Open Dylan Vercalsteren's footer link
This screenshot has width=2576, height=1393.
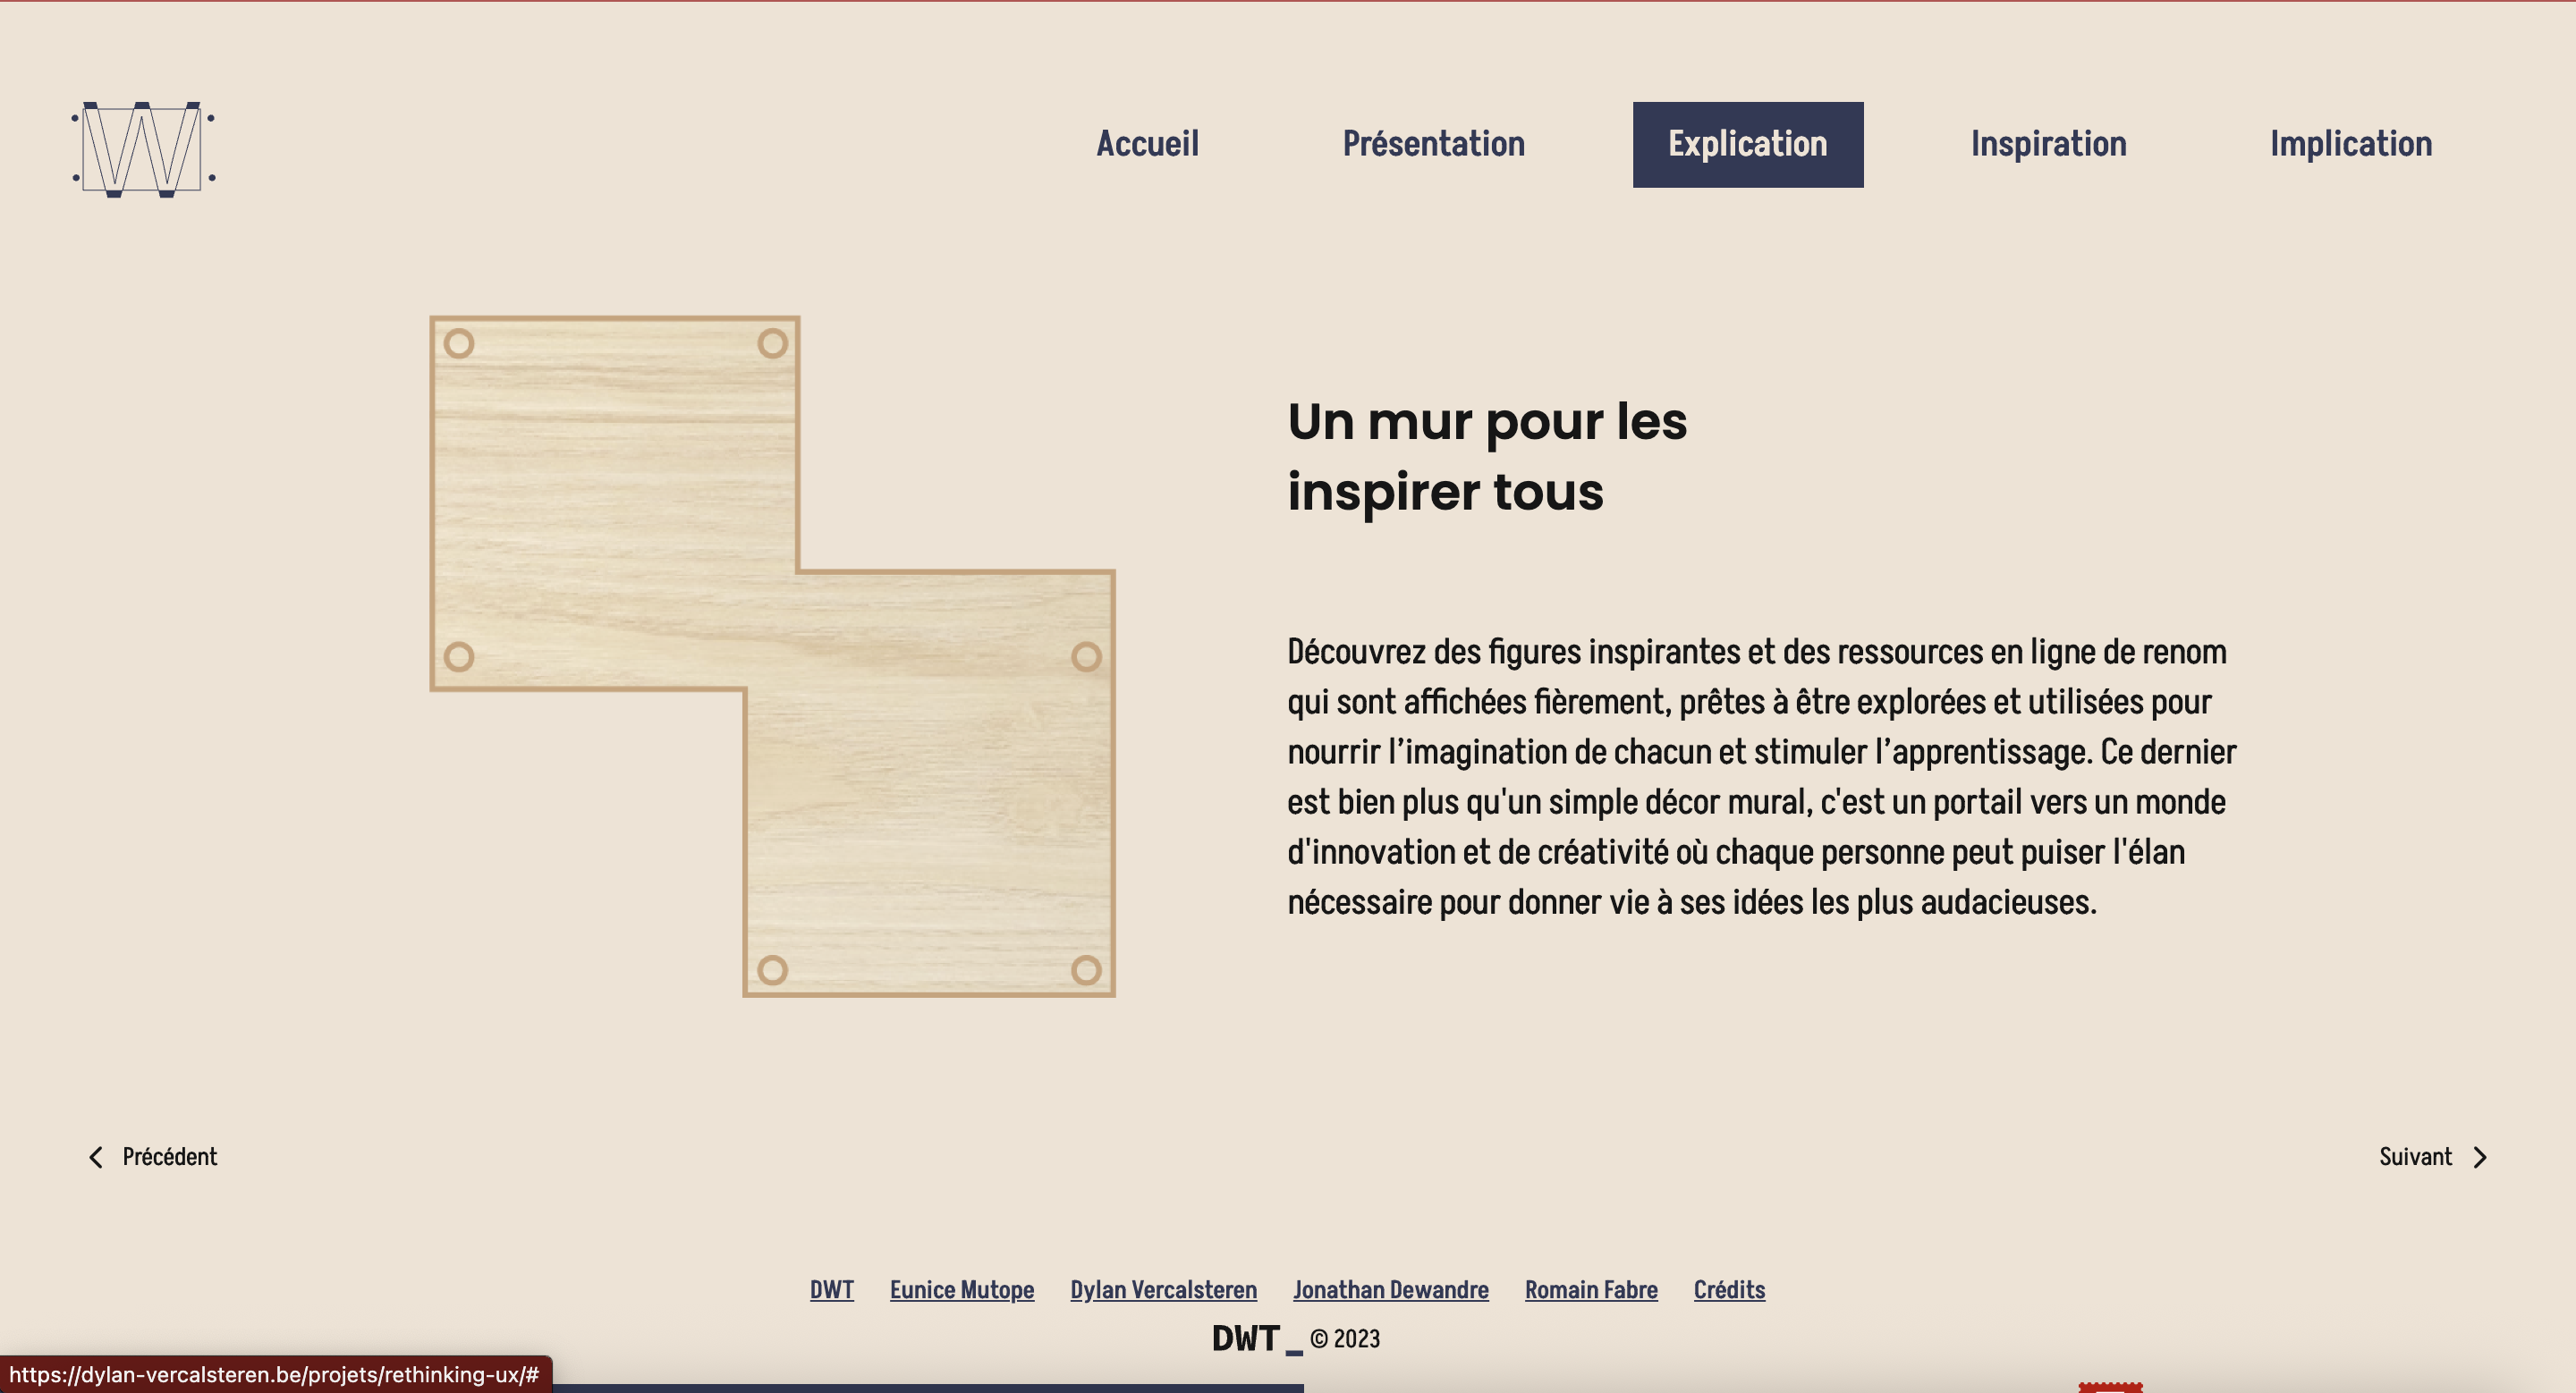click(1163, 1290)
